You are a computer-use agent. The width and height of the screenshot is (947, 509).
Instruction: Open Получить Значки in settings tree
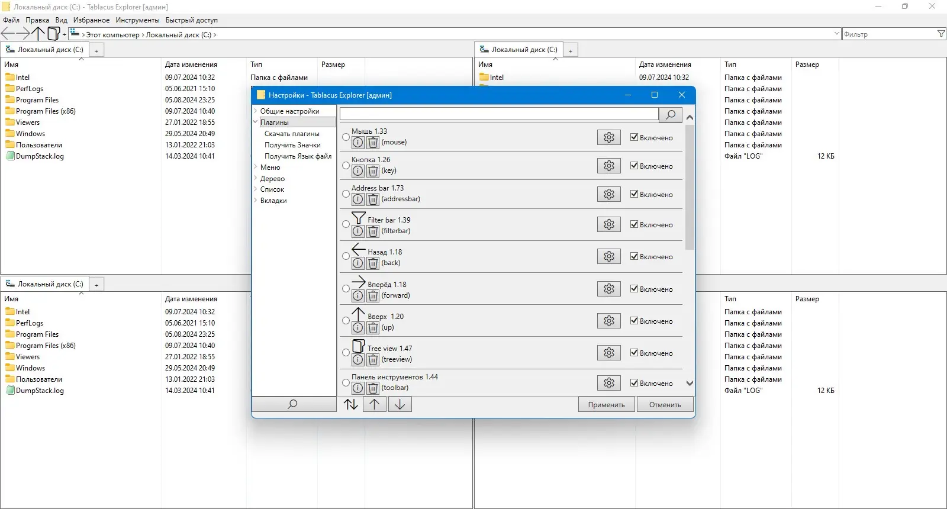(x=292, y=145)
